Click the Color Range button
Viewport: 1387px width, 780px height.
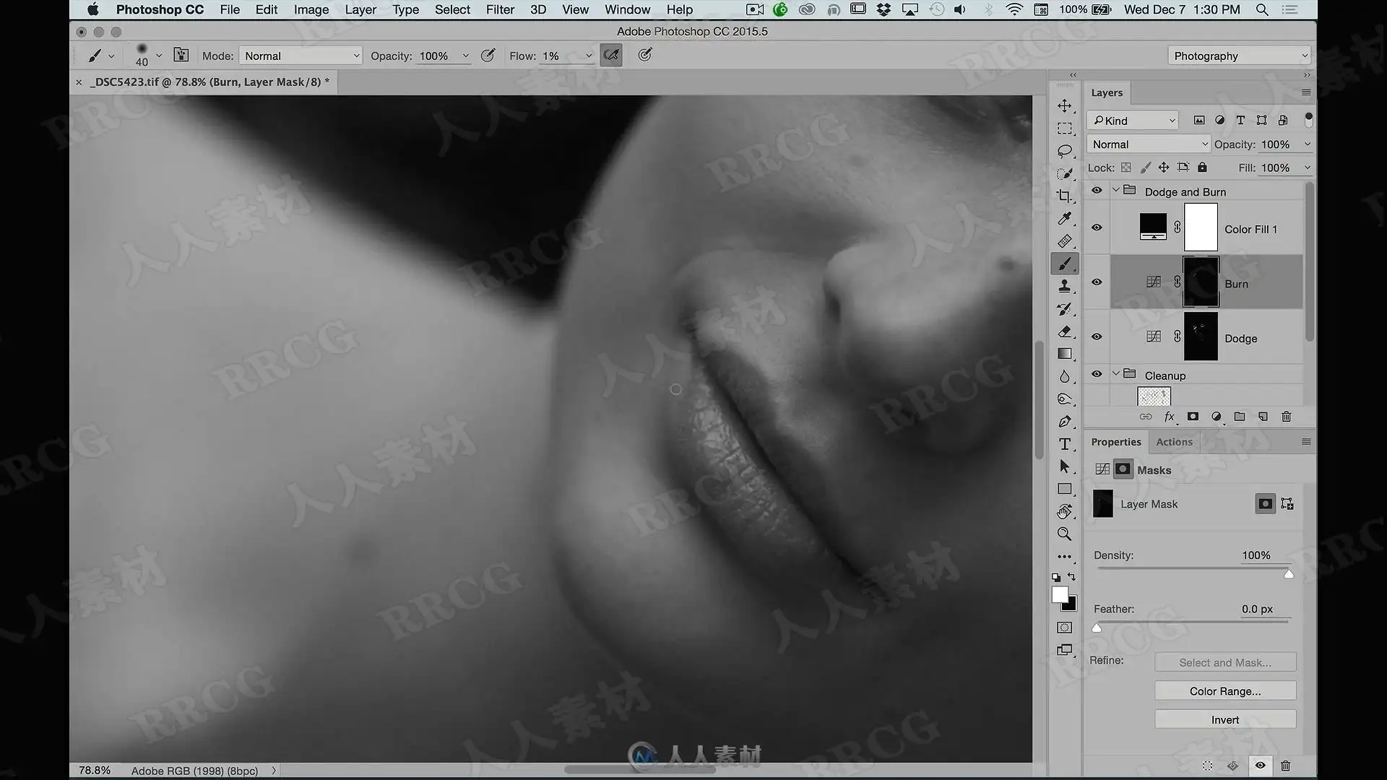tap(1225, 691)
